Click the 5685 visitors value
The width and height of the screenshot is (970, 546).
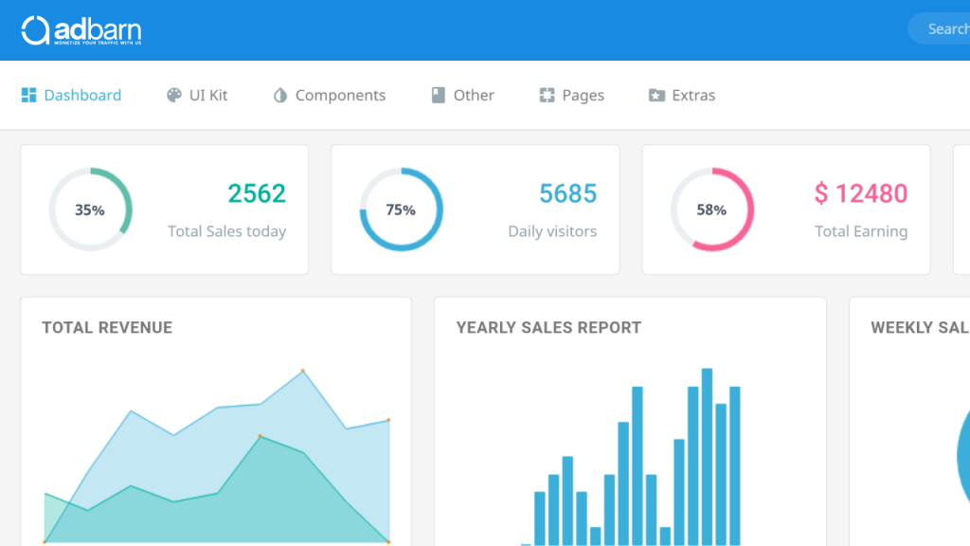coord(568,193)
